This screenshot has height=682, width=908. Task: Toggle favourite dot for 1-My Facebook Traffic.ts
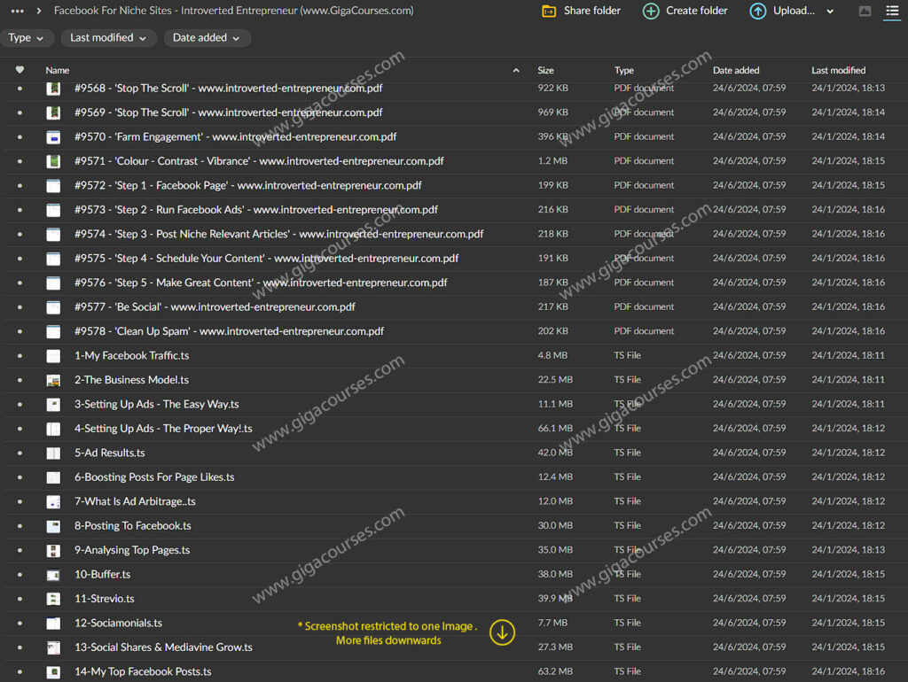tap(20, 356)
